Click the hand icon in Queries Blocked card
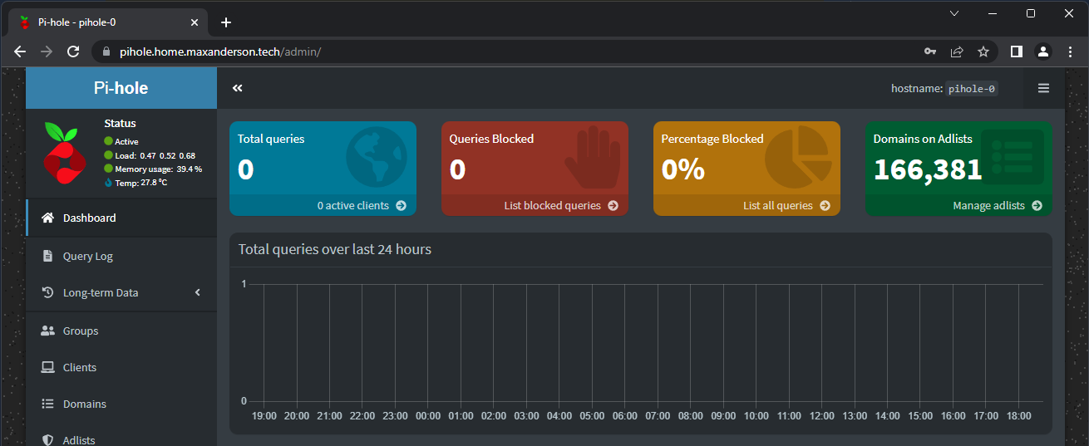 tap(593, 156)
